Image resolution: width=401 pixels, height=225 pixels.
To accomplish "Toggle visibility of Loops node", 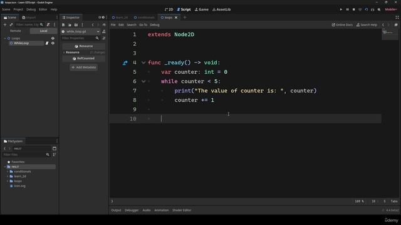I will pos(53,38).
